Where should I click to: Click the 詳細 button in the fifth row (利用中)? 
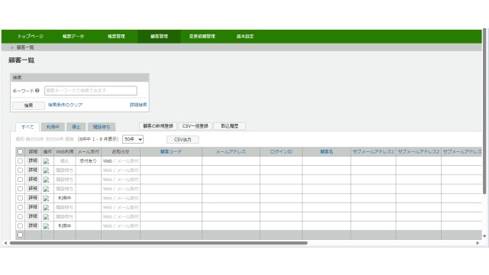[x=33, y=198]
